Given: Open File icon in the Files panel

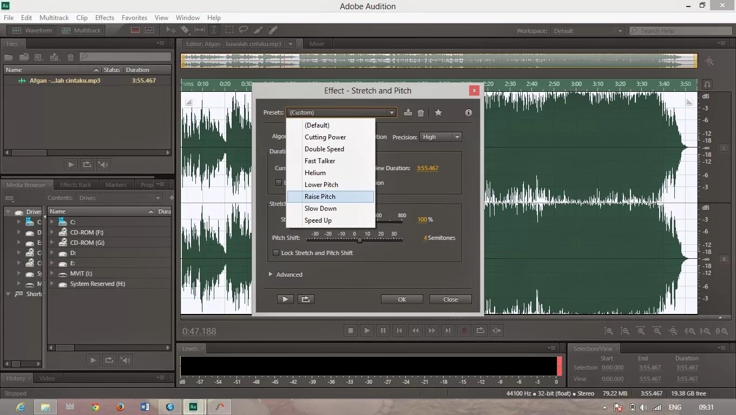Looking at the screenshot, I should (9, 57).
